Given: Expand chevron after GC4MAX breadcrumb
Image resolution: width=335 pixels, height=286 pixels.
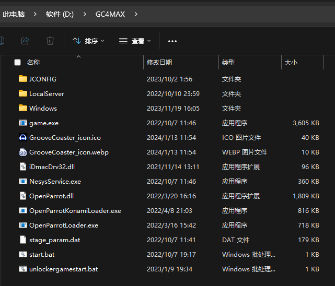Looking at the screenshot, I should coord(136,14).
